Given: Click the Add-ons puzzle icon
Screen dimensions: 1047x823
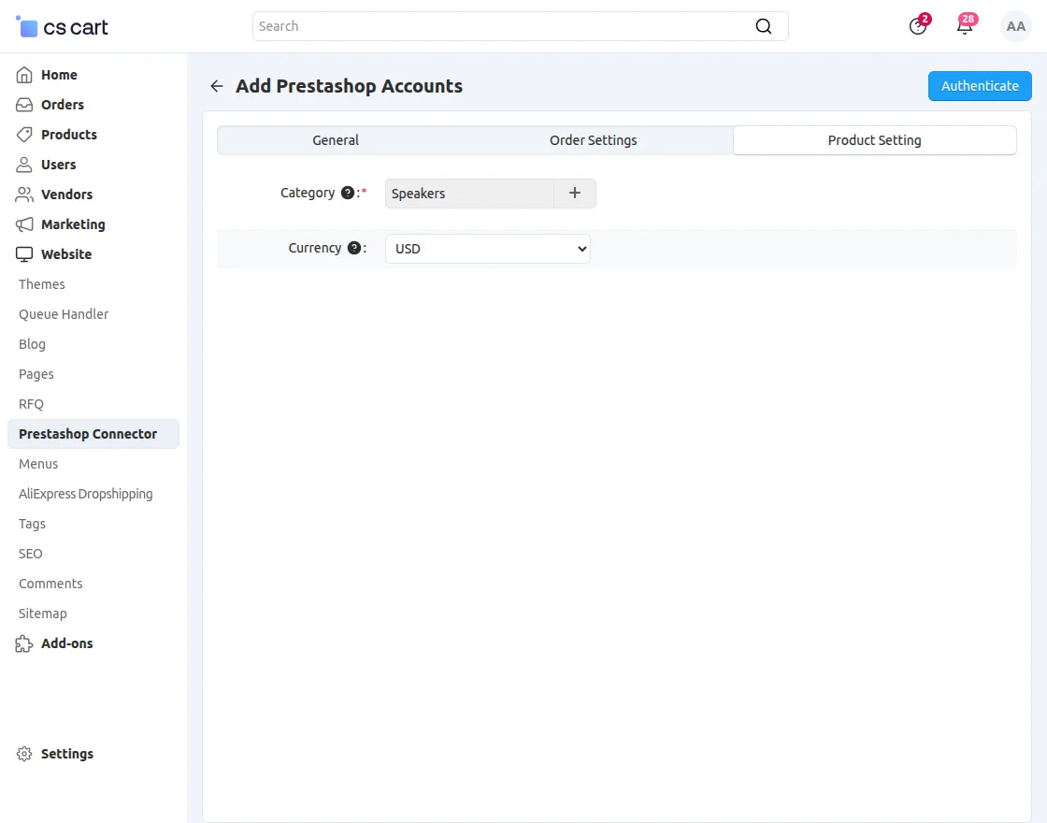Looking at the screenshot, I should tap(24, 643).
